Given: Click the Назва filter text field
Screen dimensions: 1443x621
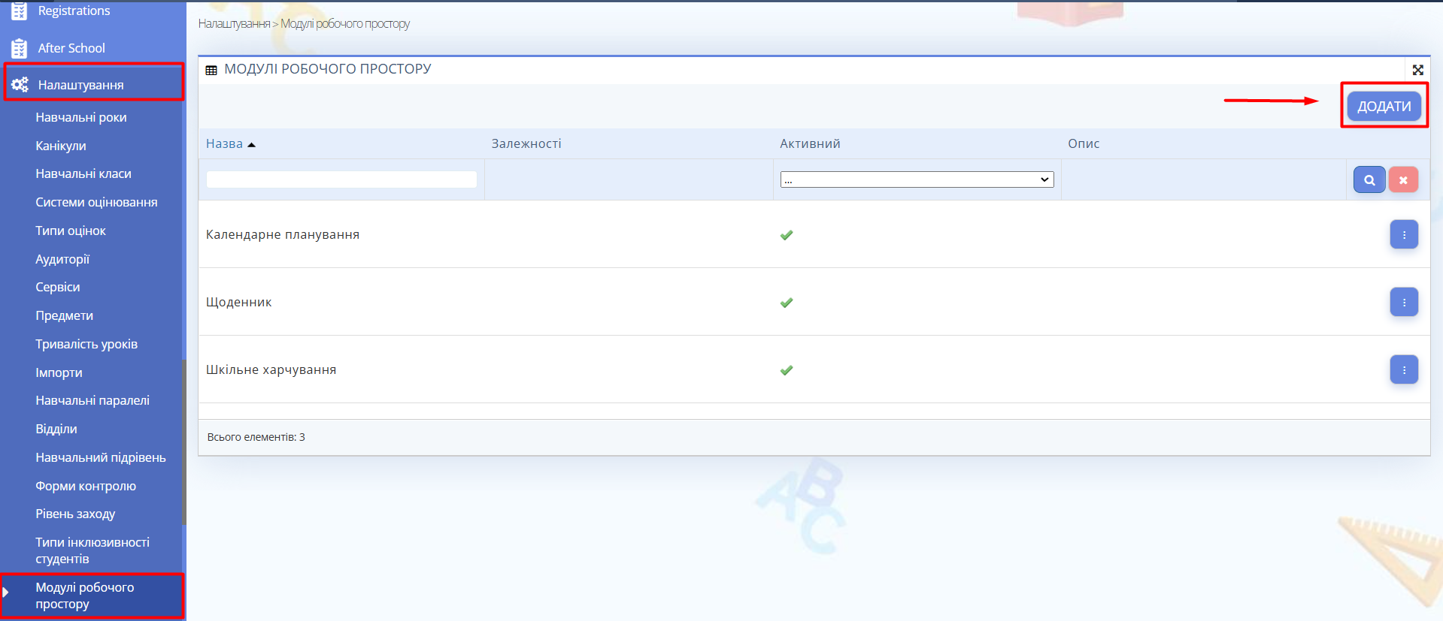Looking at the screenshot, I should pyautogui.click(x=341, y=179).
